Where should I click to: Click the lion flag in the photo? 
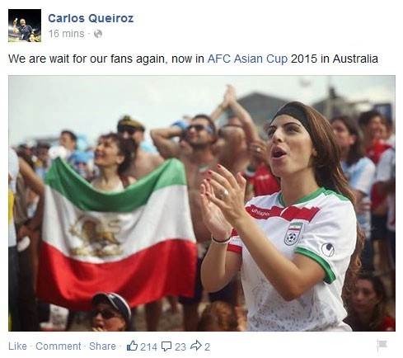click(x=117, y=233)
